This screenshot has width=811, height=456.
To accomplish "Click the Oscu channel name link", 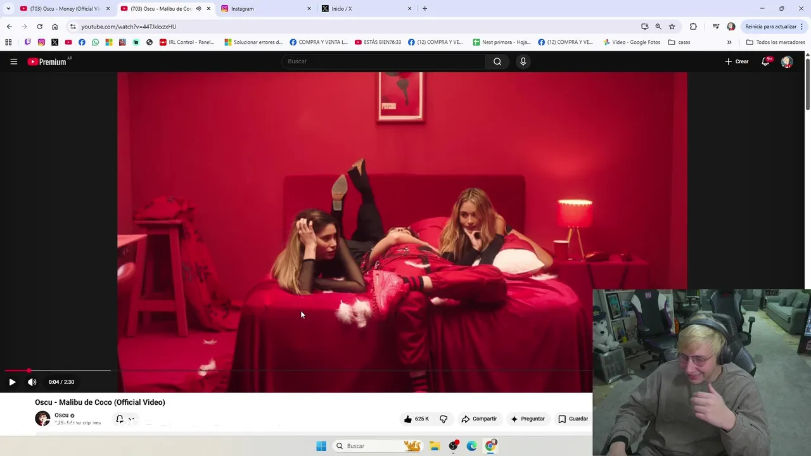I will coord(61,415).
